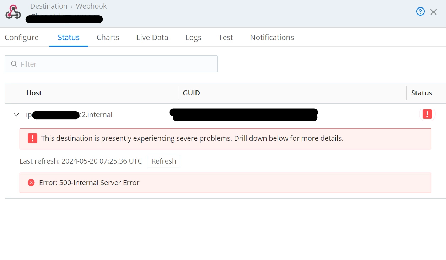Select the Status tab

pos(69,37)
